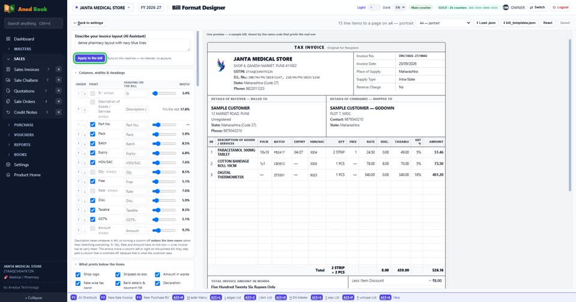The image size is (576, 302).
Task: Click New Sale Invoice shortcut in bottom bar
Action: 116,298
